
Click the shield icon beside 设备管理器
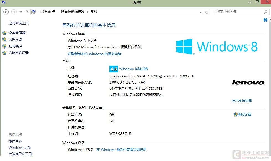pyautogui.click(x=4, y=33)
